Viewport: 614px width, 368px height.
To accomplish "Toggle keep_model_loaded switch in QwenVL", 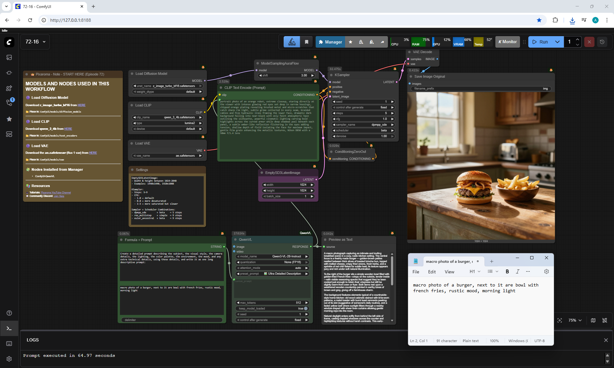I will click(305, 309).
